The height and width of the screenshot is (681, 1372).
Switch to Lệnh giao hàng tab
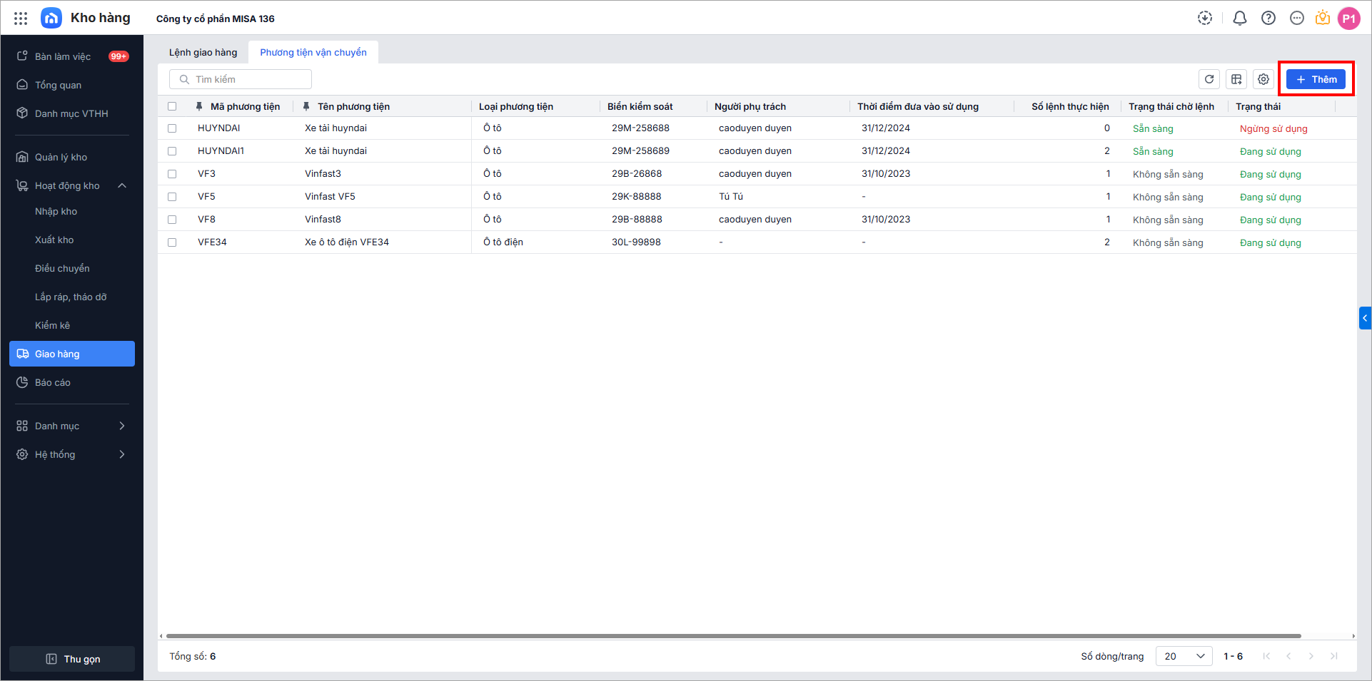click(203, 53)
